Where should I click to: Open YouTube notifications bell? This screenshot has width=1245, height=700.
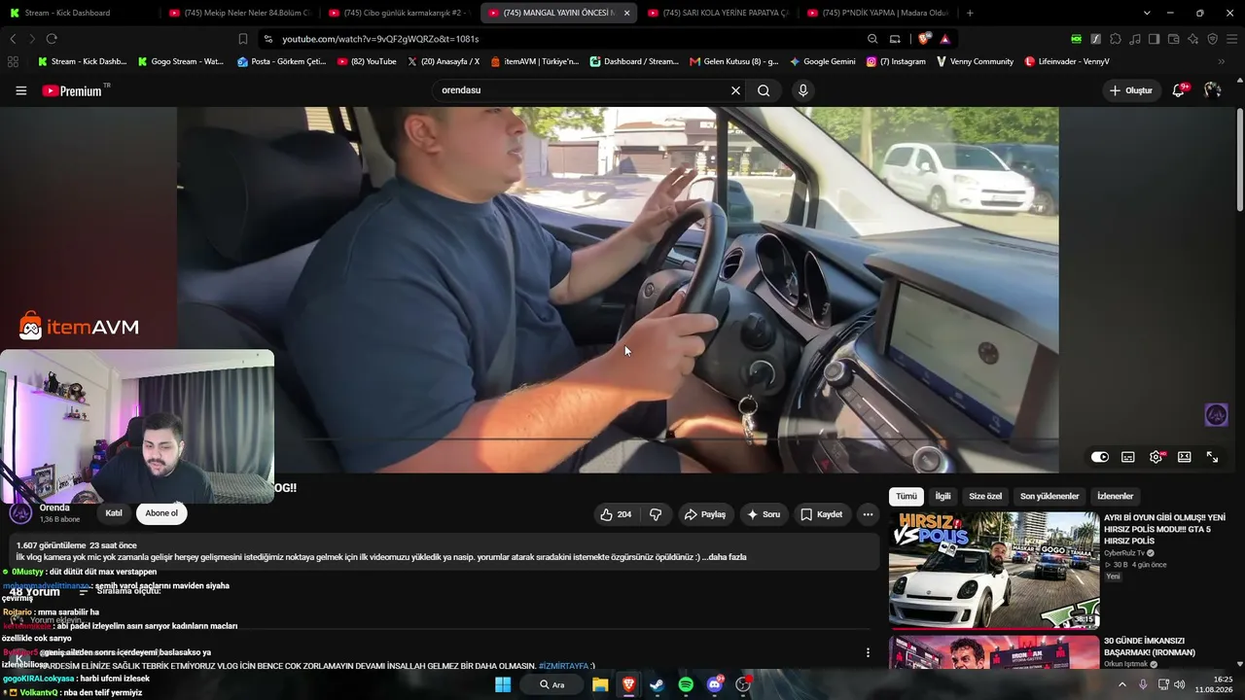tap(1179, 90)
